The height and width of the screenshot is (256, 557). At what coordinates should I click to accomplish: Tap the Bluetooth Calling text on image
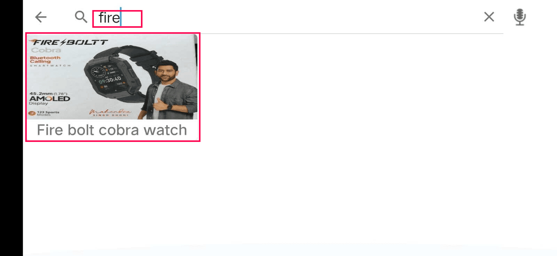click(45, 60)
